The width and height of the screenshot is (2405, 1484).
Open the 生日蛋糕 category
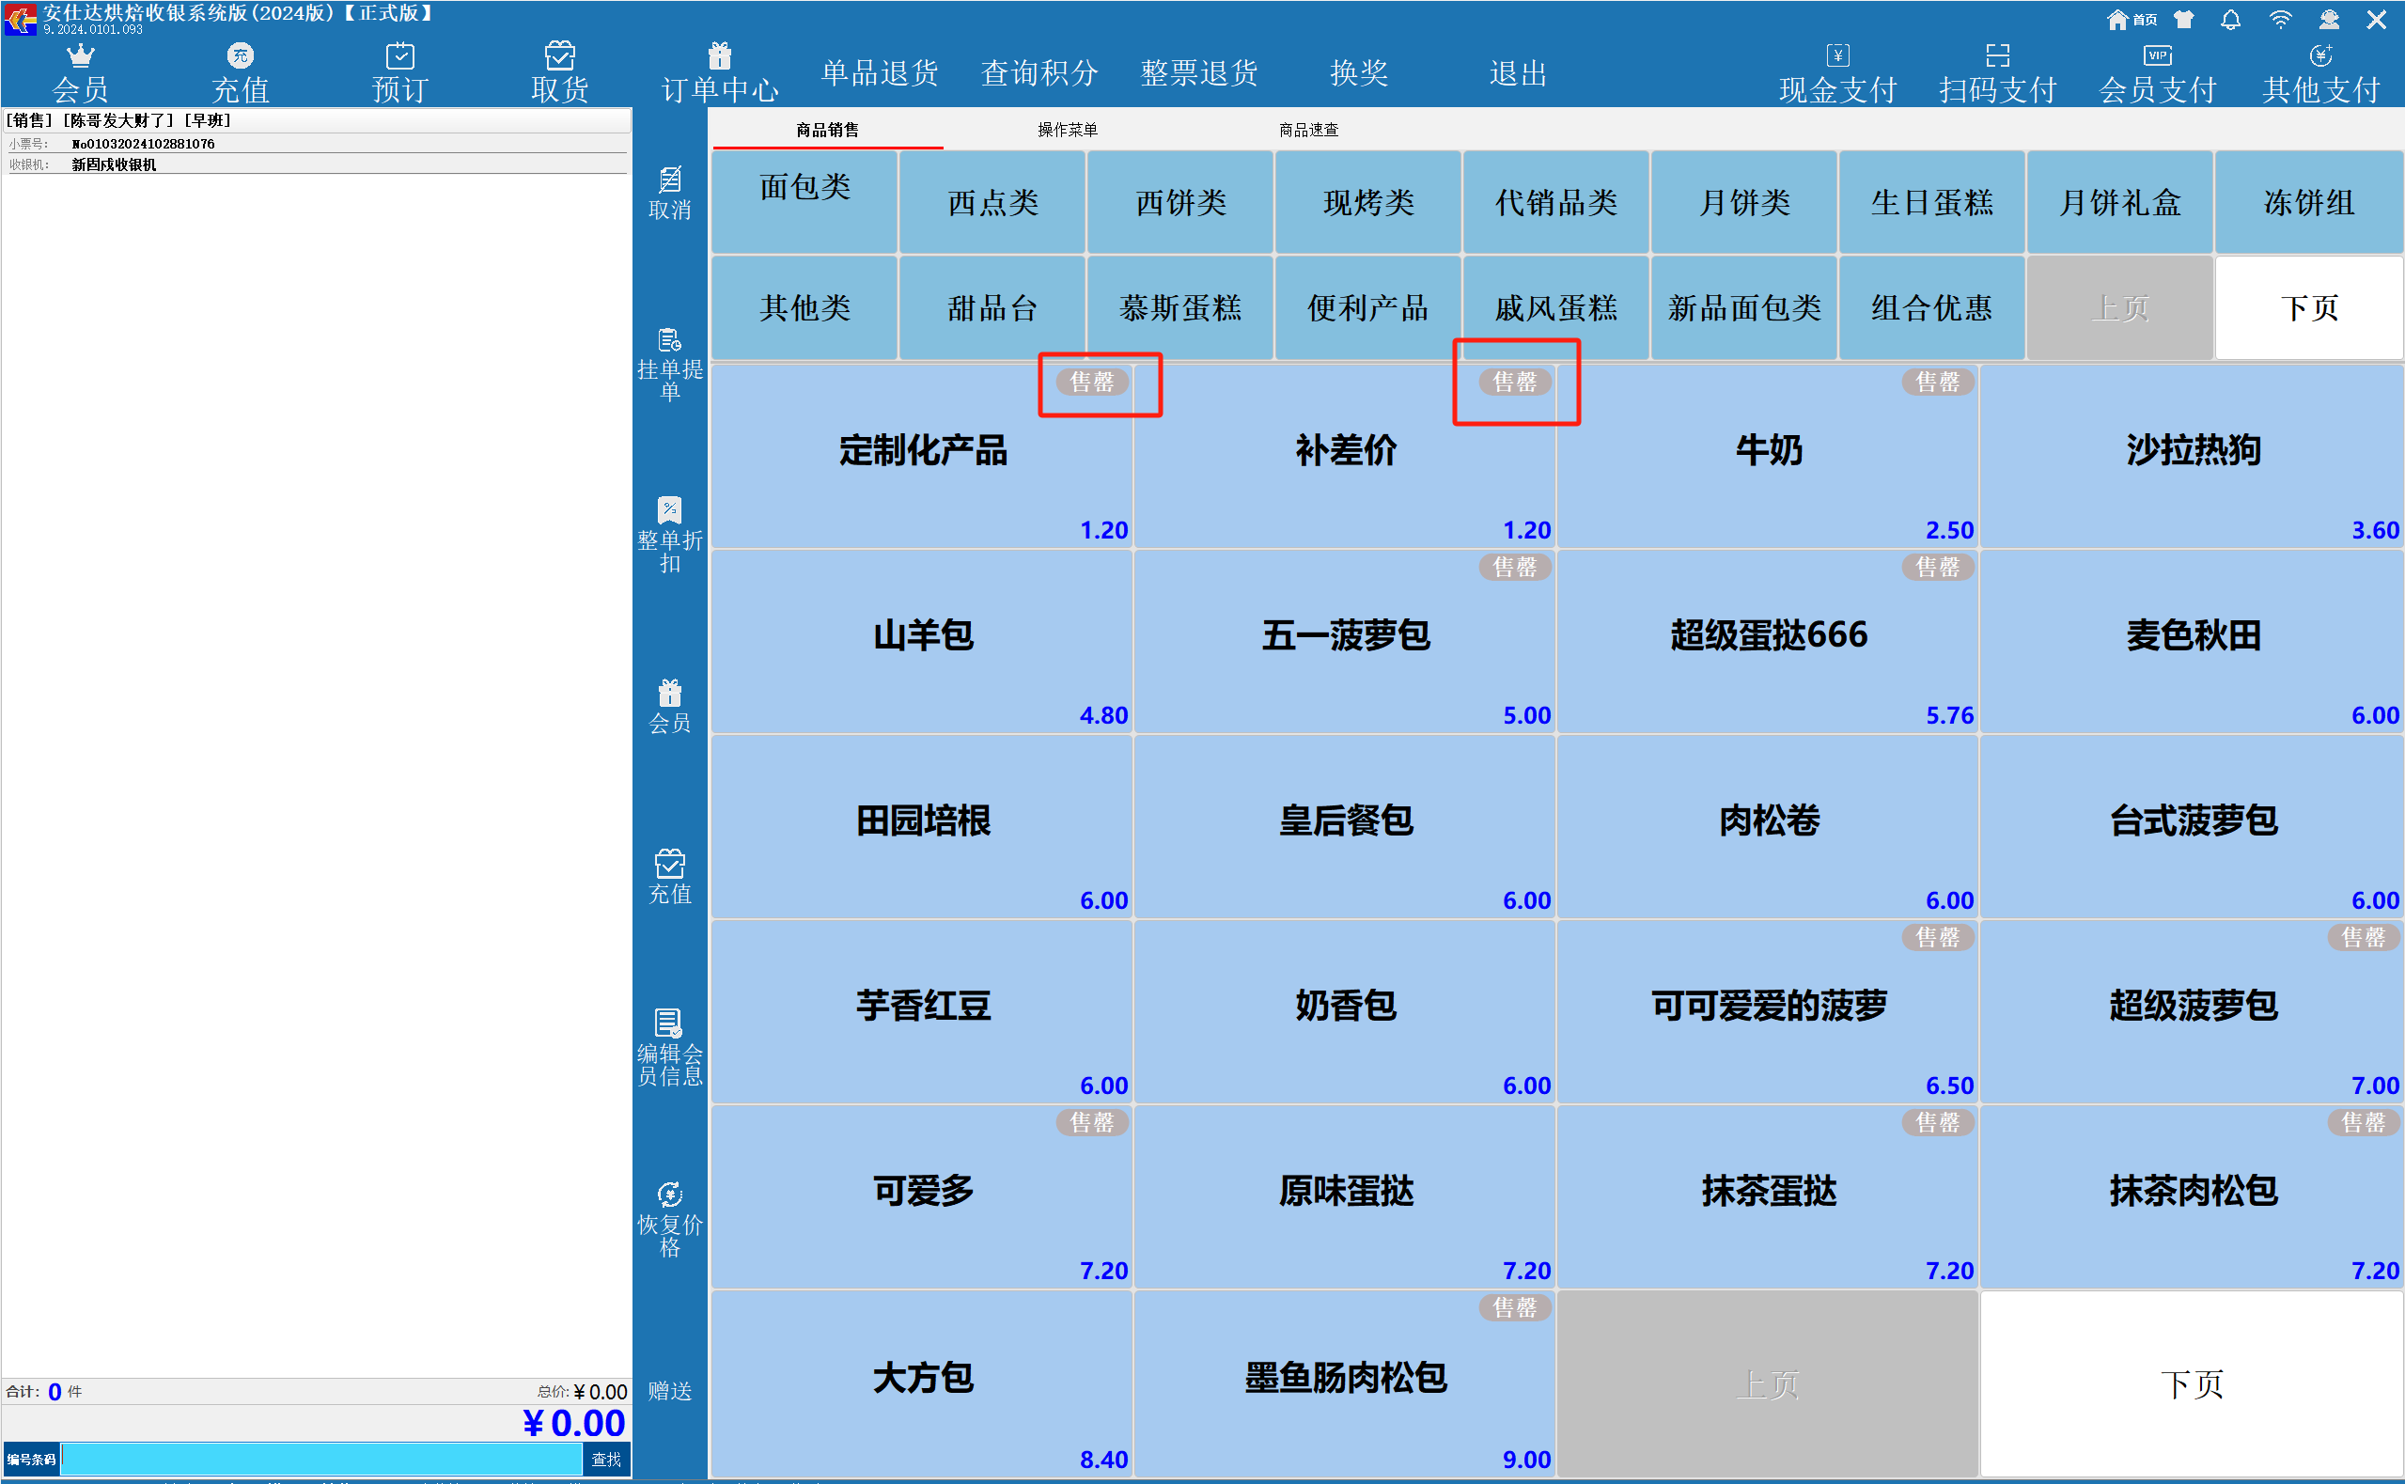1931,202
